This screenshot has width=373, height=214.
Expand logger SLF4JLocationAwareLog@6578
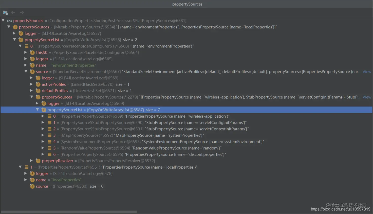(x=26, y=173)
